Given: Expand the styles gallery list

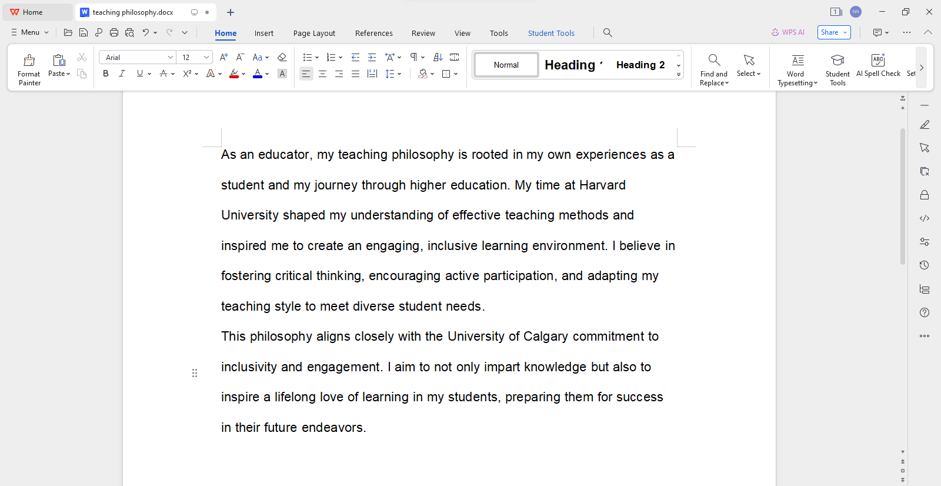Looking at the screenshot, I should [x=679, y=75].
